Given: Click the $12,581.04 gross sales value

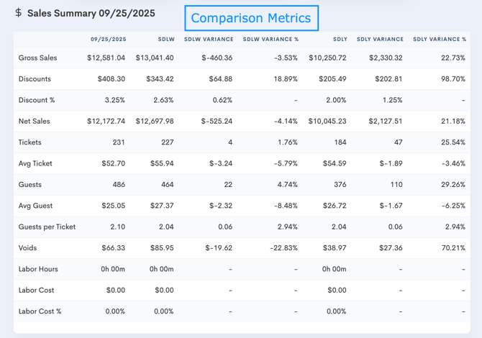Looking at the screenshot, I should click(106, 58).
